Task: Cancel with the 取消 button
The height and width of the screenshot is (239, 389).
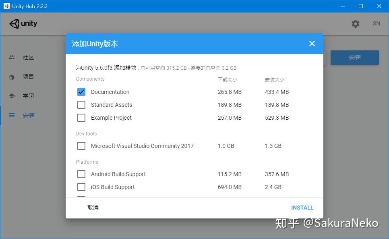Action: pos(93,208)
